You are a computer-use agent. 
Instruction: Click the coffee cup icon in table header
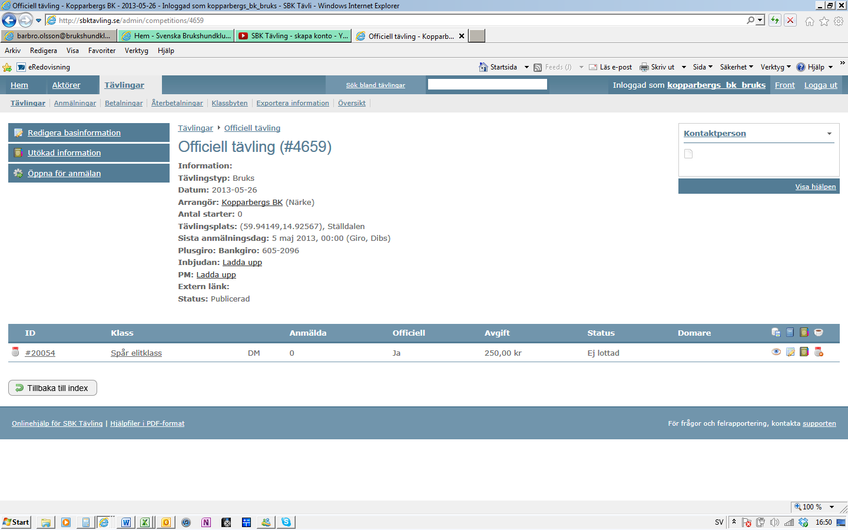pyautogui.click(x=819, y=333)
